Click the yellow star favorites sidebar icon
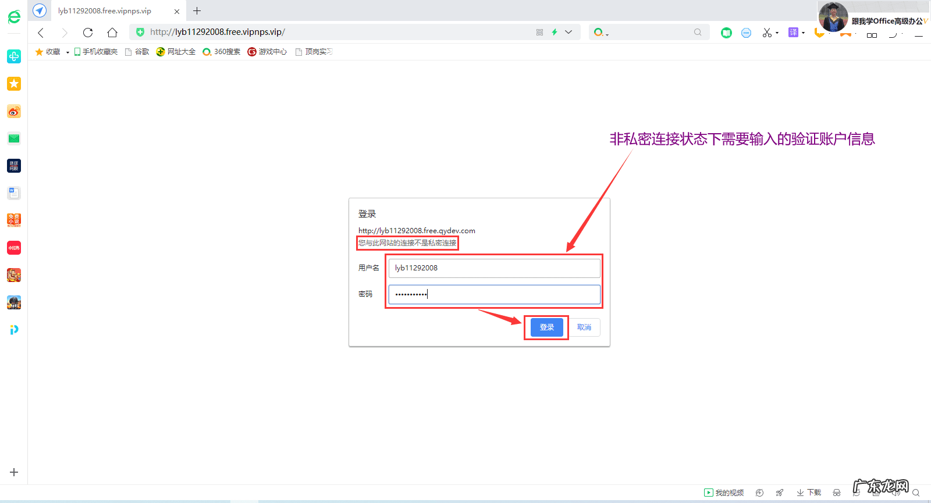The width and height of the screenshot is (931, 503). [x=14, y=84]
